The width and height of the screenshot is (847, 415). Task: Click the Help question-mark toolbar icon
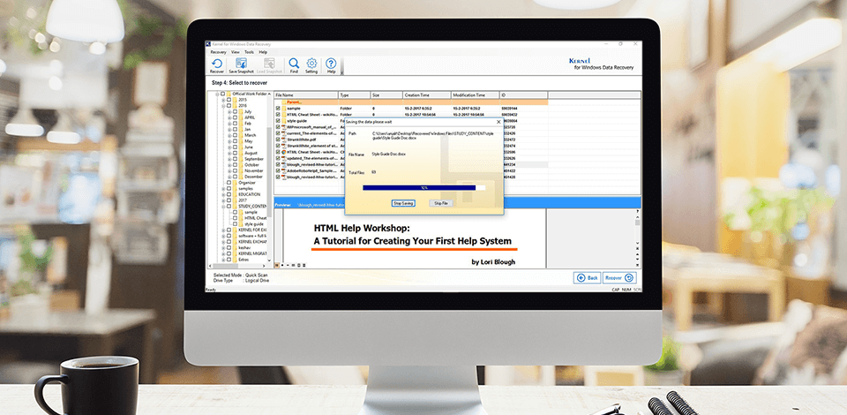(331, 66)
